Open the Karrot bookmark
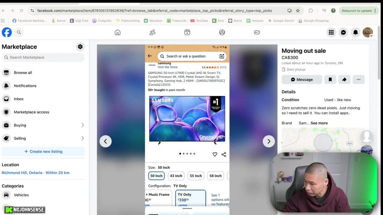 click(x=59, y=21)
